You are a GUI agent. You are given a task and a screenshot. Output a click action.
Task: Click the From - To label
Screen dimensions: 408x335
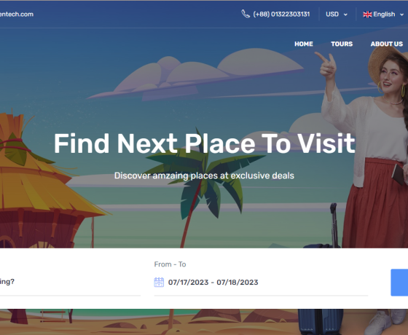tap(170, 264)
